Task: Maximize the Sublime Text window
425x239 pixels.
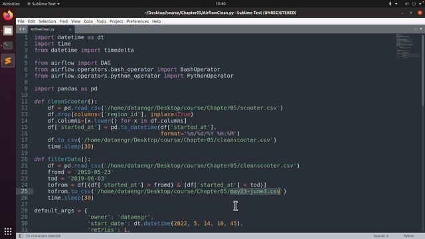Action: 411,13
